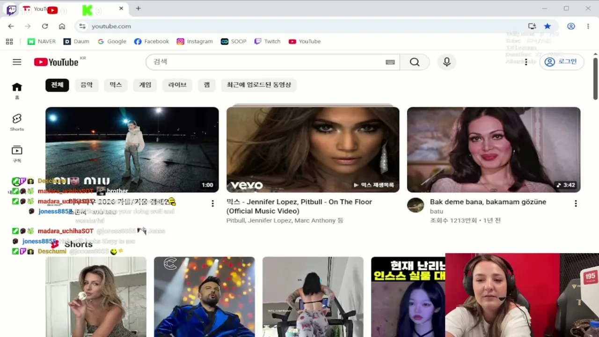Image resolution: width=599 pixels, height=337 pixels.
Task: Click the Pitbull, Jennifer Lopez, Marc Anthony artists line
Action: click(x=285, y=220)
